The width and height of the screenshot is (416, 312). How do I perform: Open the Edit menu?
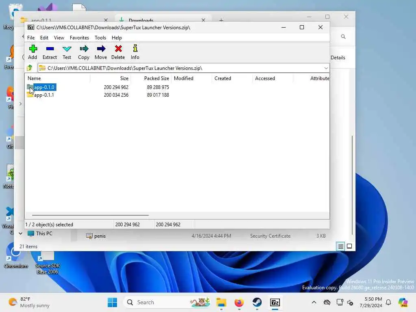44,38
